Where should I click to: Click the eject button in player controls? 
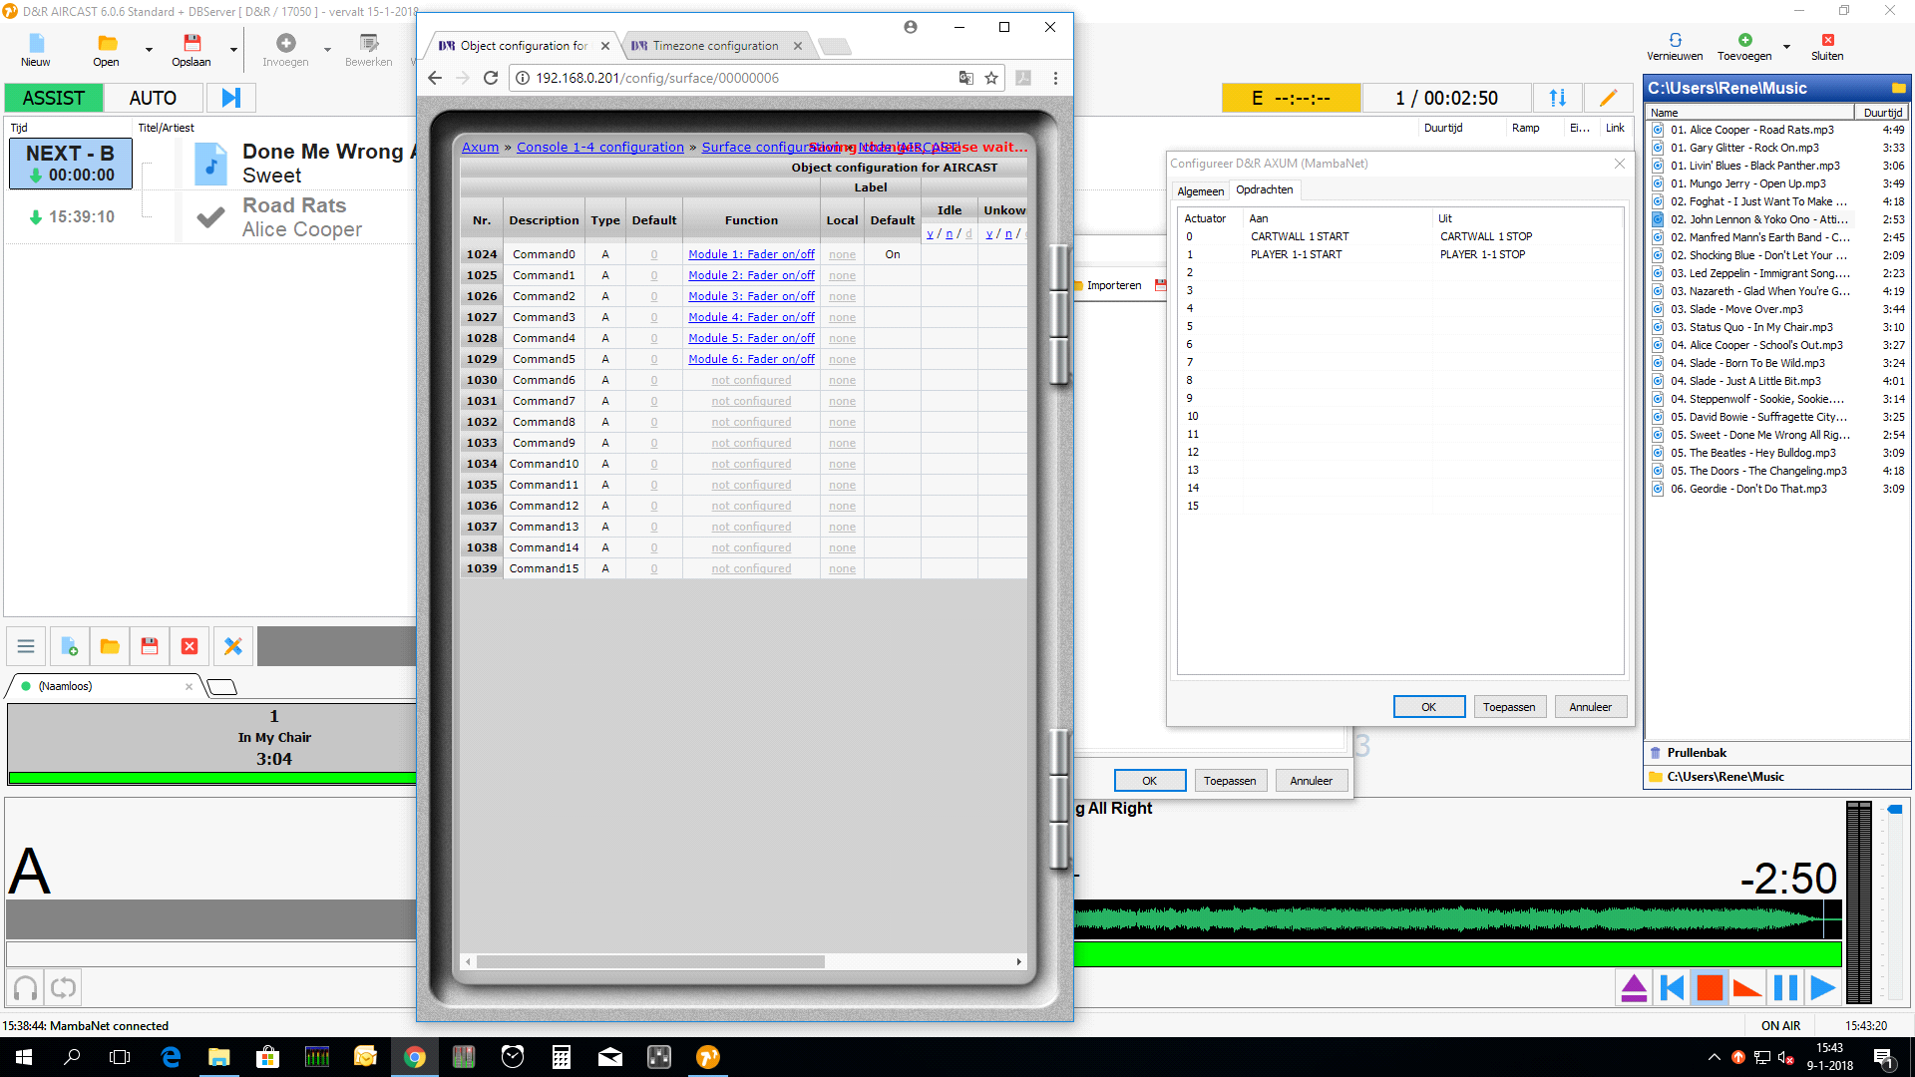pos(1634,988)
